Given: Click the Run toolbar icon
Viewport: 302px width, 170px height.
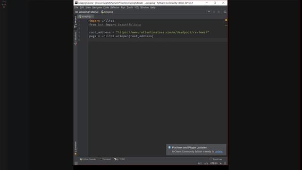Looking at the screenshot, I should [x=214, y=12].
